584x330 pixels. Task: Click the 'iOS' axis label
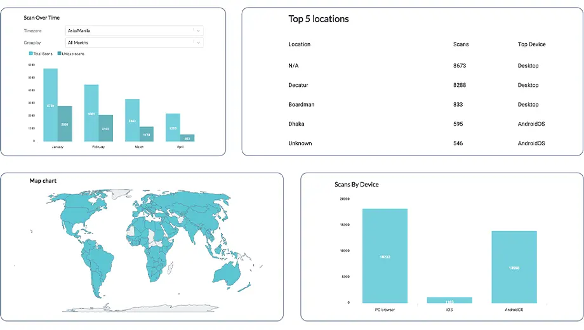pyautogui.click(x=449, y=310)
